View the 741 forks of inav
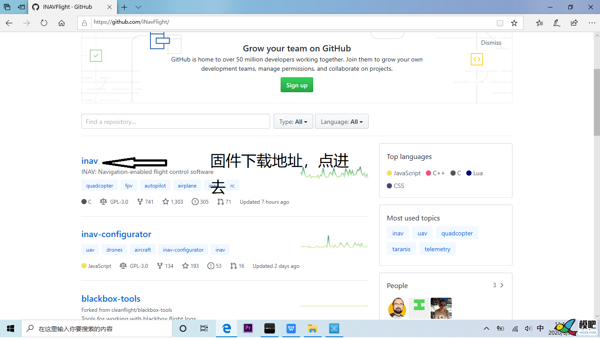600x339 pixels. (x=145, y=202)
